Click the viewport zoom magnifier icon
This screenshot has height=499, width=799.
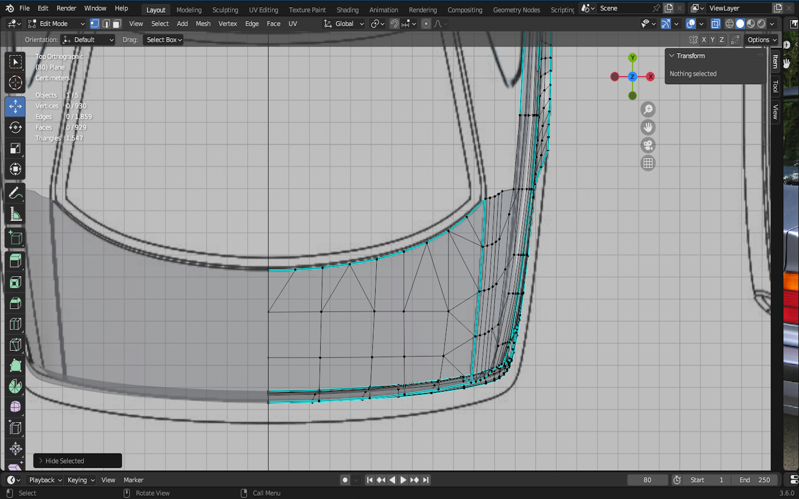click(x=648, y=110)
